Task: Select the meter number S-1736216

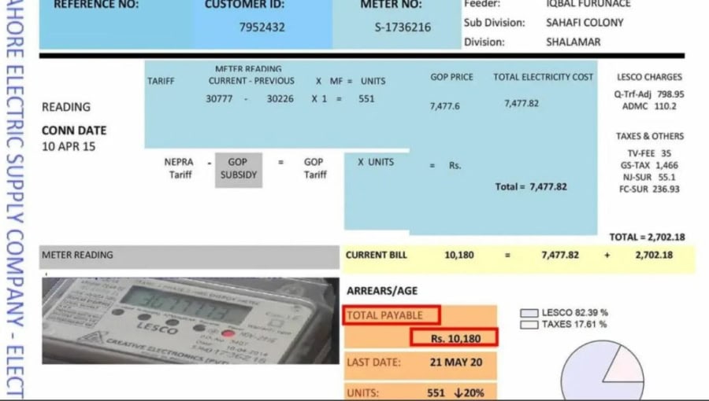Action: tap(403, 28)
